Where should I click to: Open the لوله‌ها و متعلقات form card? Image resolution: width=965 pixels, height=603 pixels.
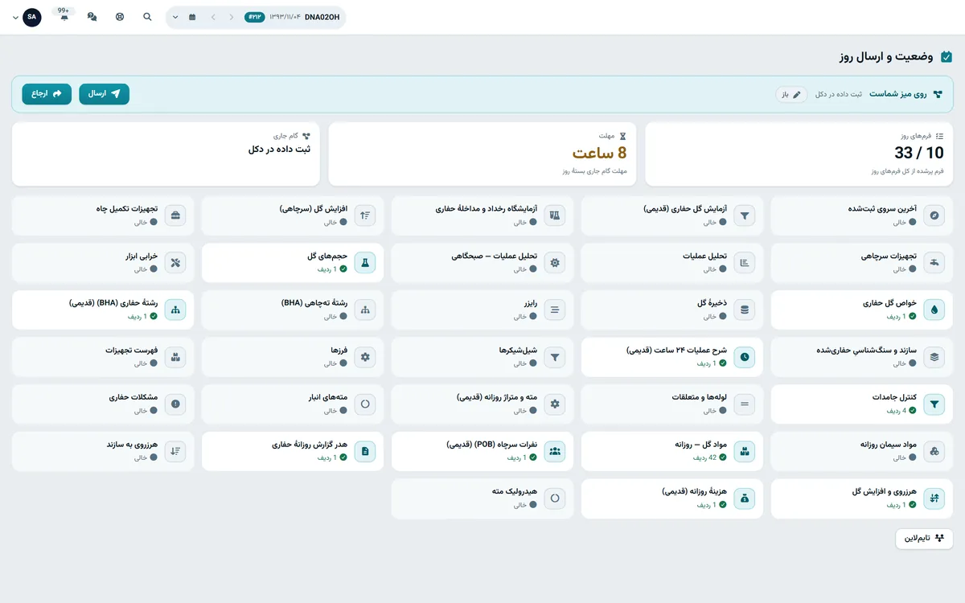point(672,404)
